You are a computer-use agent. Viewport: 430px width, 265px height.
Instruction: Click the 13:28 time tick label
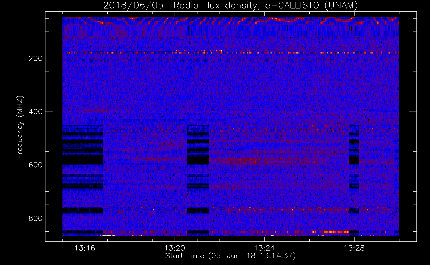[354, 248]
